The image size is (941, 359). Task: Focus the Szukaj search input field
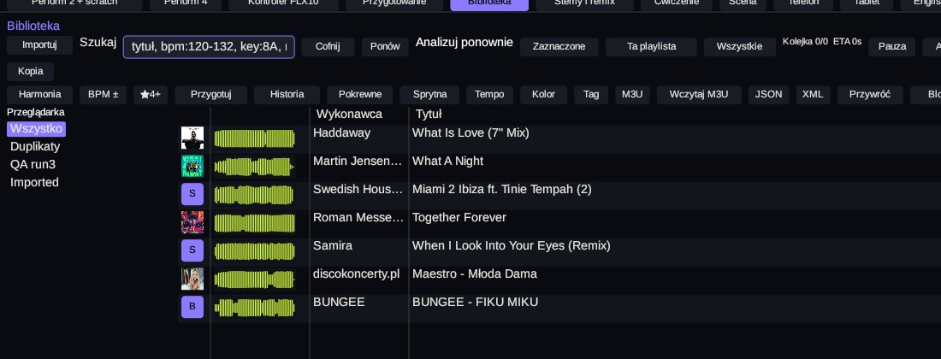(x=209, y=47)
